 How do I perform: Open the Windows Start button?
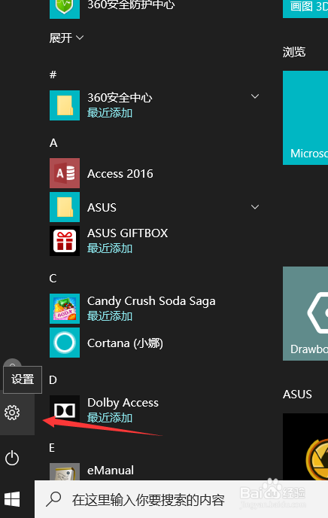point(12,499)
